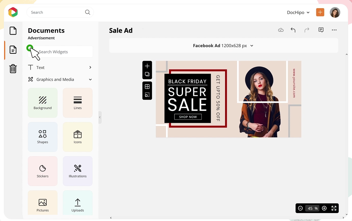Viewport: 352px width, 221px height.
Task: Redo the last action
Action: pyautogui.click(x=307, y=30)
